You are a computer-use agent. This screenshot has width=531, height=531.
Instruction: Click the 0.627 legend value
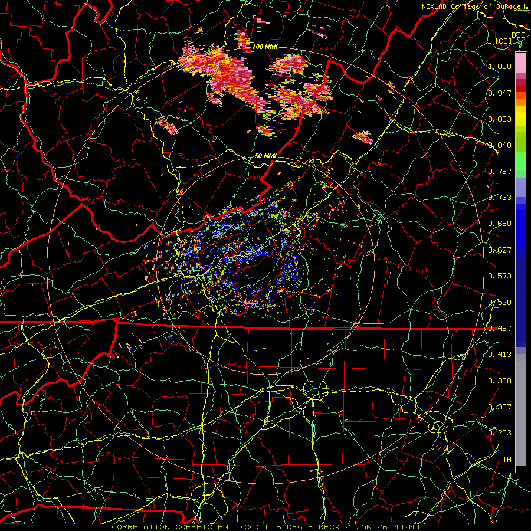click(x=500, y=250)
